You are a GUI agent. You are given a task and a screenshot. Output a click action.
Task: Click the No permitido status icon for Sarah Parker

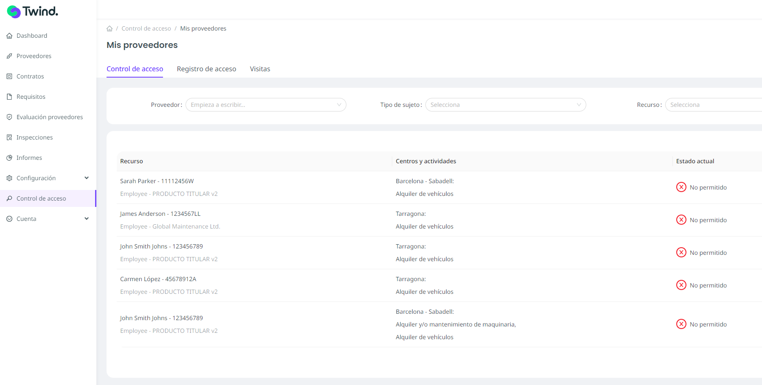(681, 187)
